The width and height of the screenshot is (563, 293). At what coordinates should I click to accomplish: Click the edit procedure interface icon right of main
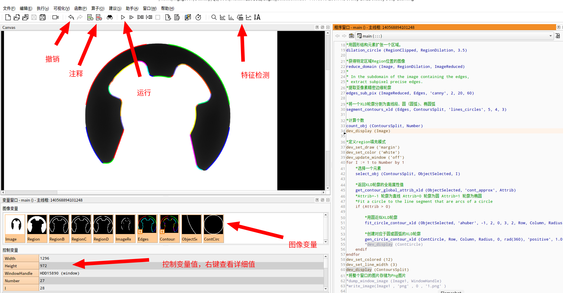click(x=558, y=36)
